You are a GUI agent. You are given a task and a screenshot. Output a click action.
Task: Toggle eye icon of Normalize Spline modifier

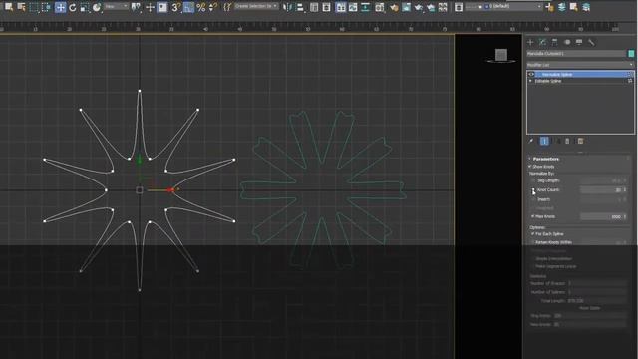[531, 75]
